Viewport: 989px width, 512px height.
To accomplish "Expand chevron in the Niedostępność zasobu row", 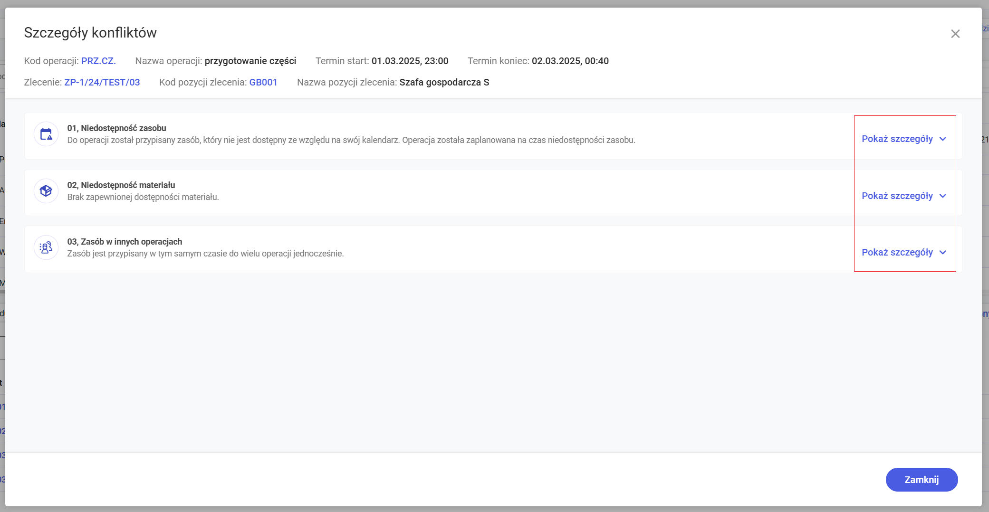I will 943,139.
